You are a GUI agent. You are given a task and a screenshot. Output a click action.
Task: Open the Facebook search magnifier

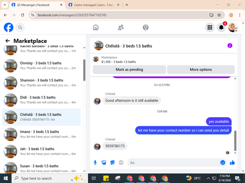(x=20, y=27)
